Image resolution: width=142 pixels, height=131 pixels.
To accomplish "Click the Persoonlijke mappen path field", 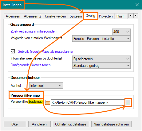I will pos(88,102).
